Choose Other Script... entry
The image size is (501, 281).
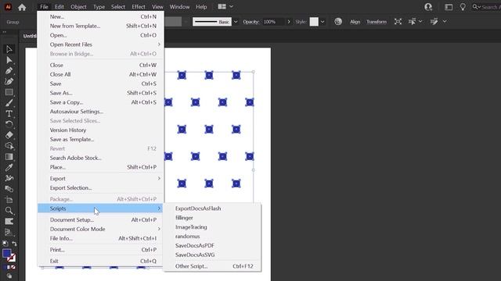point(212,266)
